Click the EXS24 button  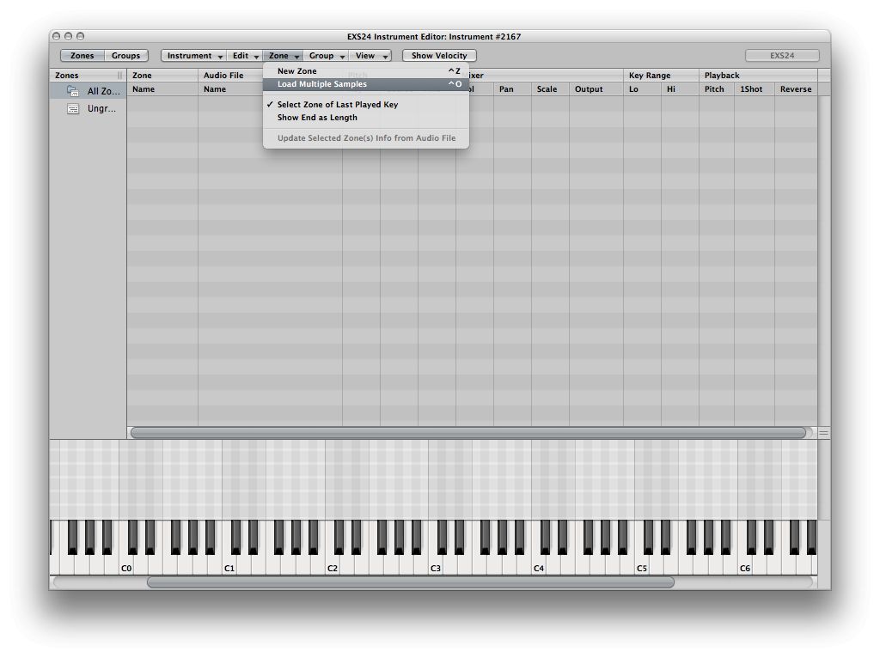[x=782, y=56]
